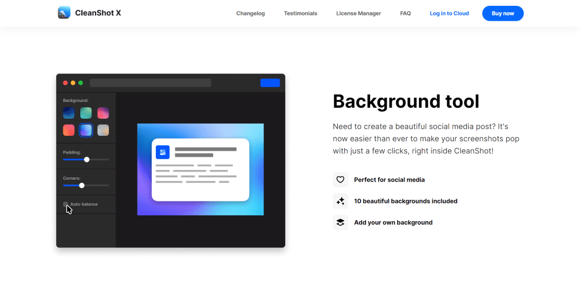Click the 'Padding:' label
580x285 pixels.
(x=72, y=152)
